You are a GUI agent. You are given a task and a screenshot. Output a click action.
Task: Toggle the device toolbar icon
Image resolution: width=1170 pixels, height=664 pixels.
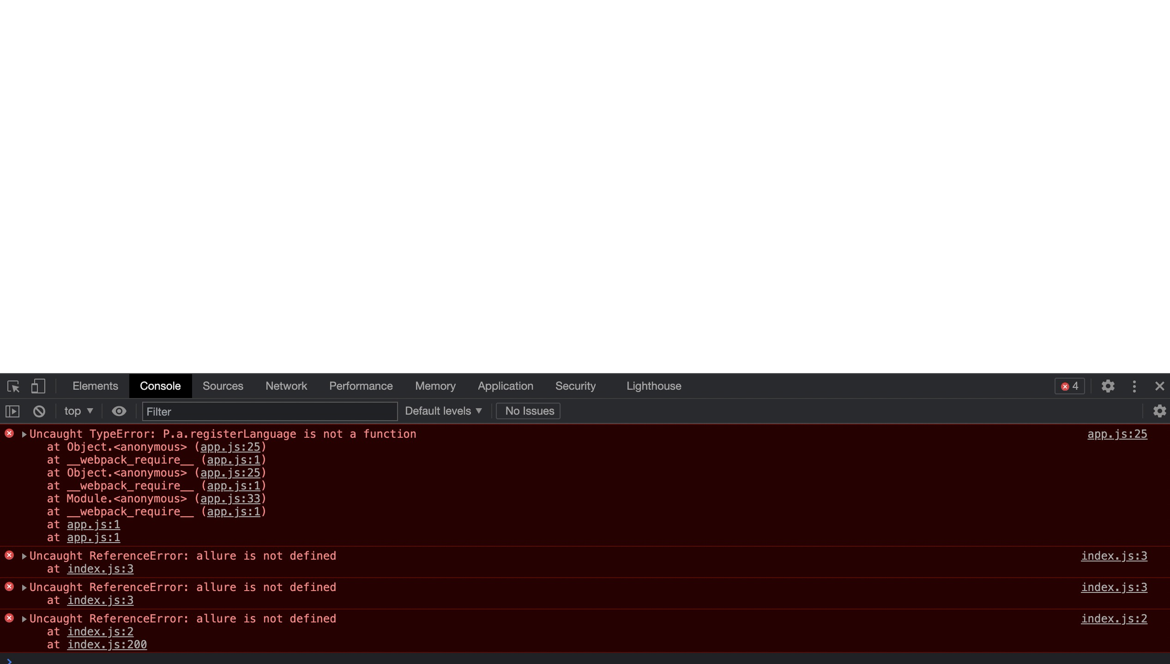point(38,386)
